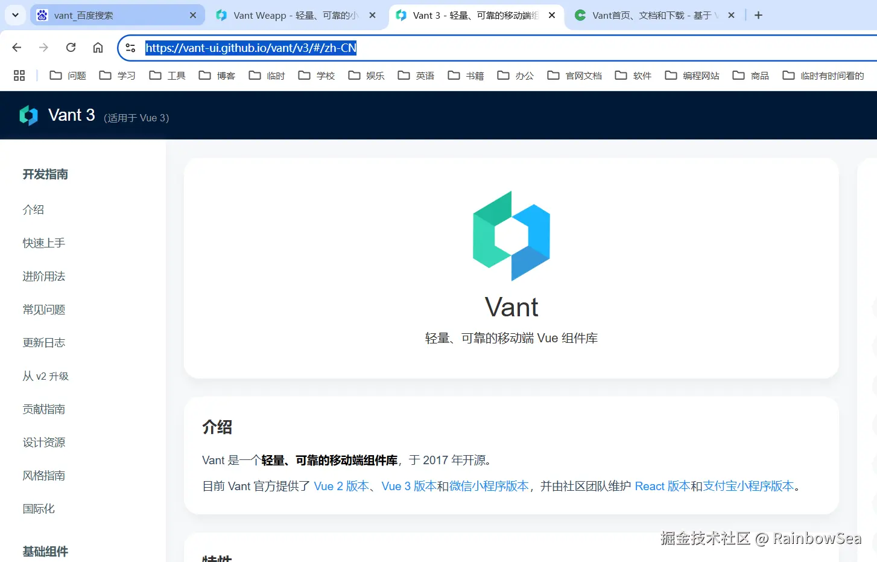Screen dimensions: 877x562
Task: Open the 工具 bookmark folder
Action: (167, 75)
